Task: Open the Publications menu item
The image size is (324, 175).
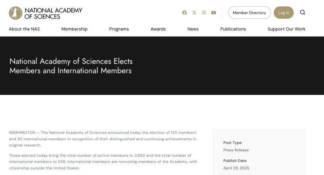Action: tap(233, 29)
